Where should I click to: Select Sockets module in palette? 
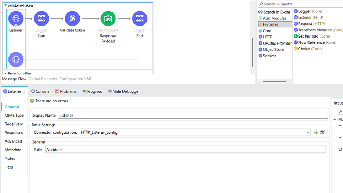point(267,56)
